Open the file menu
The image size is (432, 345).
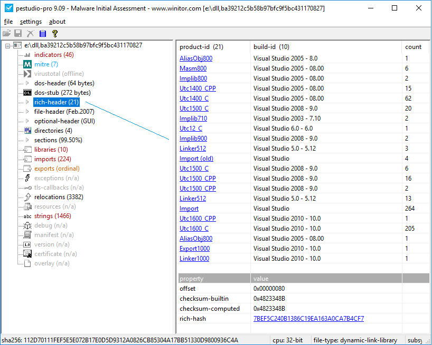pyautogui.click(x=8, y=22)
